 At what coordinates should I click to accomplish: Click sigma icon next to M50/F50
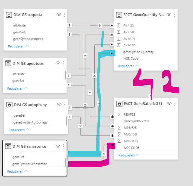119,134
